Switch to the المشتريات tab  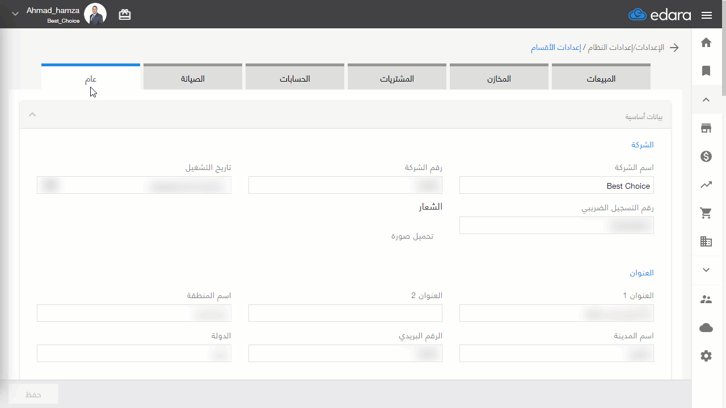[x=397, y=78]
